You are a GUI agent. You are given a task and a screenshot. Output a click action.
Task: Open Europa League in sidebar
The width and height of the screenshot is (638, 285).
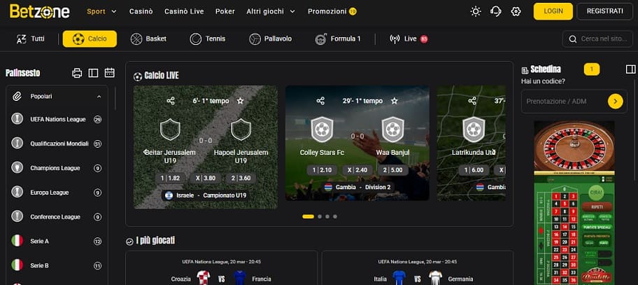[57, 193]
